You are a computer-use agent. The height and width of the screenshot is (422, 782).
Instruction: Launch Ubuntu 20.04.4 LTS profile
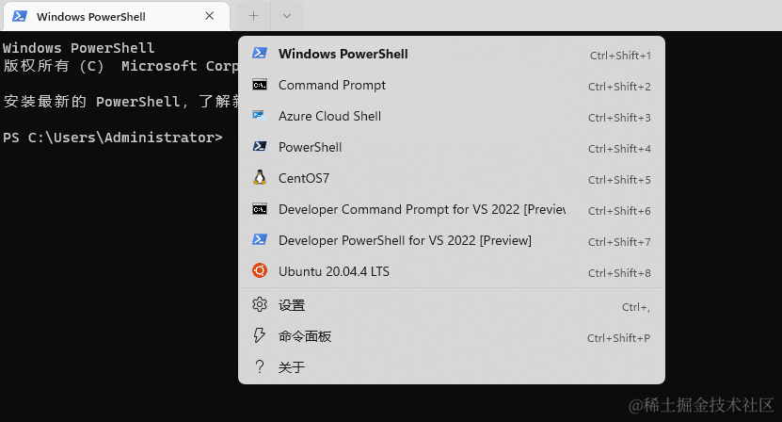[x=452, y=271]
